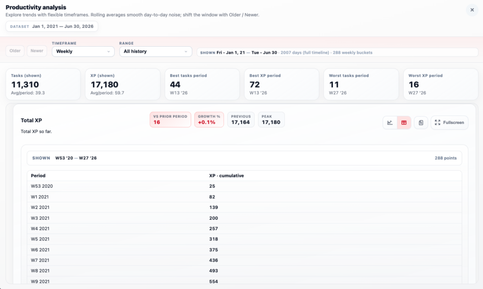Click the Newer window button

pyautogui.click(x=37, y=51)
